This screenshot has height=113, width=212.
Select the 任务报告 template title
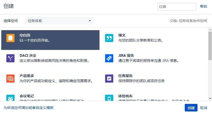click(125, 76)
